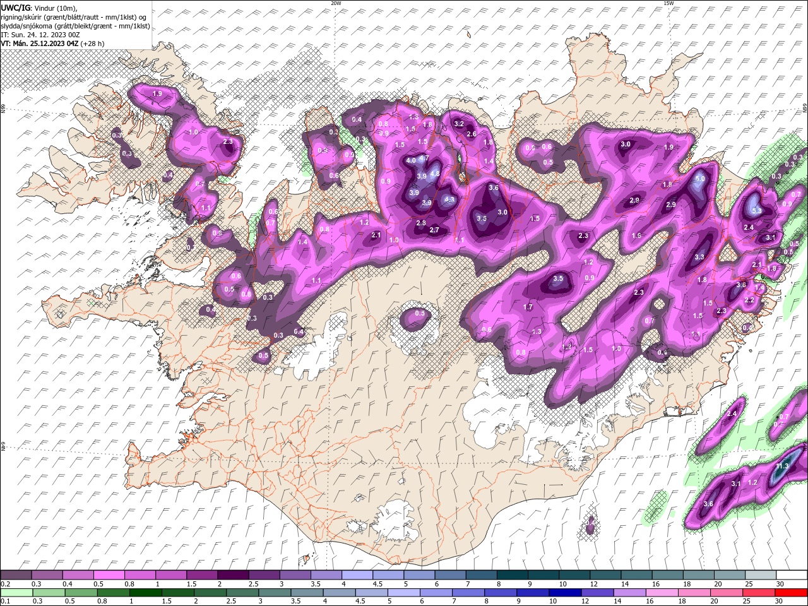Select bottom legend swatch between 1 and 1.5
Image resolution: width=808 pixels, height=606 pixels.
coord(146,592)
